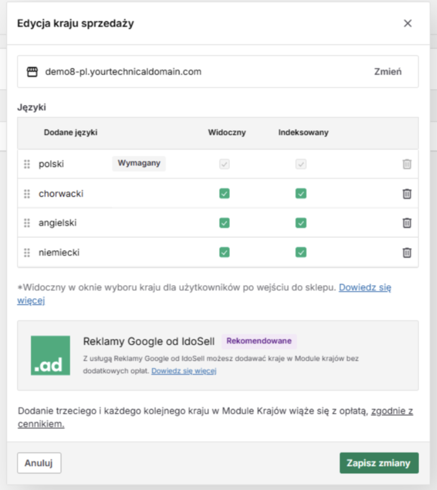
Task: Toggle Widoczny checkbox for angielski
Action: coord(224,223)
